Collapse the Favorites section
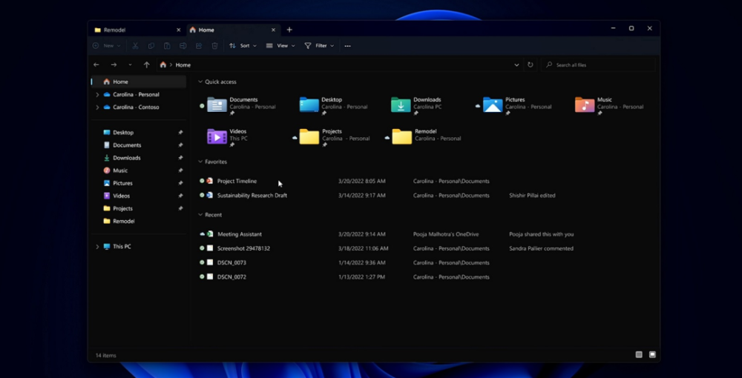742x378 pixels. [x=200, y=162]
